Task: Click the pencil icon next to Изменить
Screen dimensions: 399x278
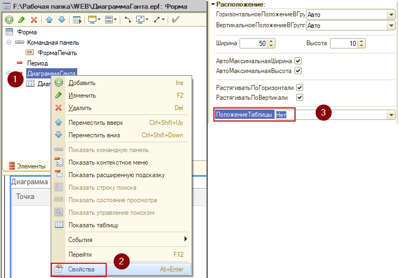Action: 59,95
